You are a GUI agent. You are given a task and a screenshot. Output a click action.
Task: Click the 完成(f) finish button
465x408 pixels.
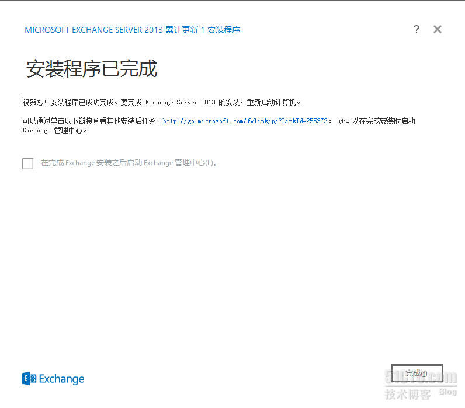pos(417,374)
